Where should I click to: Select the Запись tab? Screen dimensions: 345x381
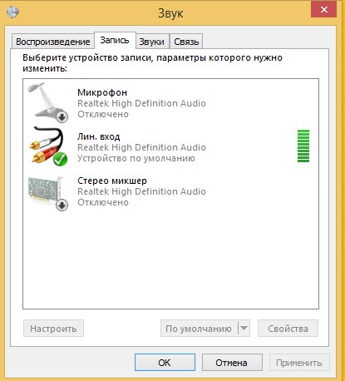[115, 41]
